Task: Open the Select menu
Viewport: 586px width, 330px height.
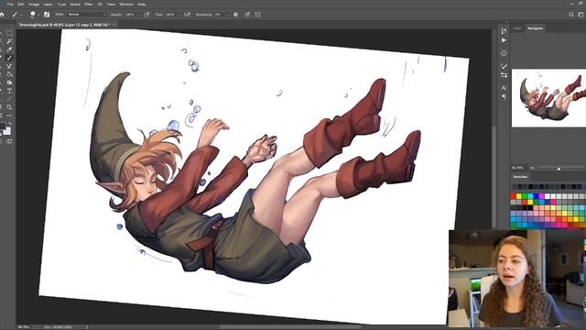Action: pyautogui.click(x=75, y=4)
